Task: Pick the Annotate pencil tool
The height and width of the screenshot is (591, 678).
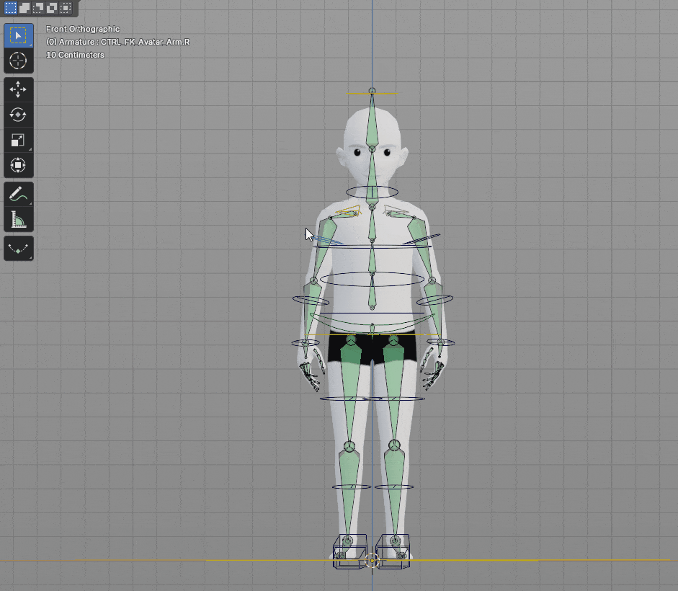Action: point(18,194)
